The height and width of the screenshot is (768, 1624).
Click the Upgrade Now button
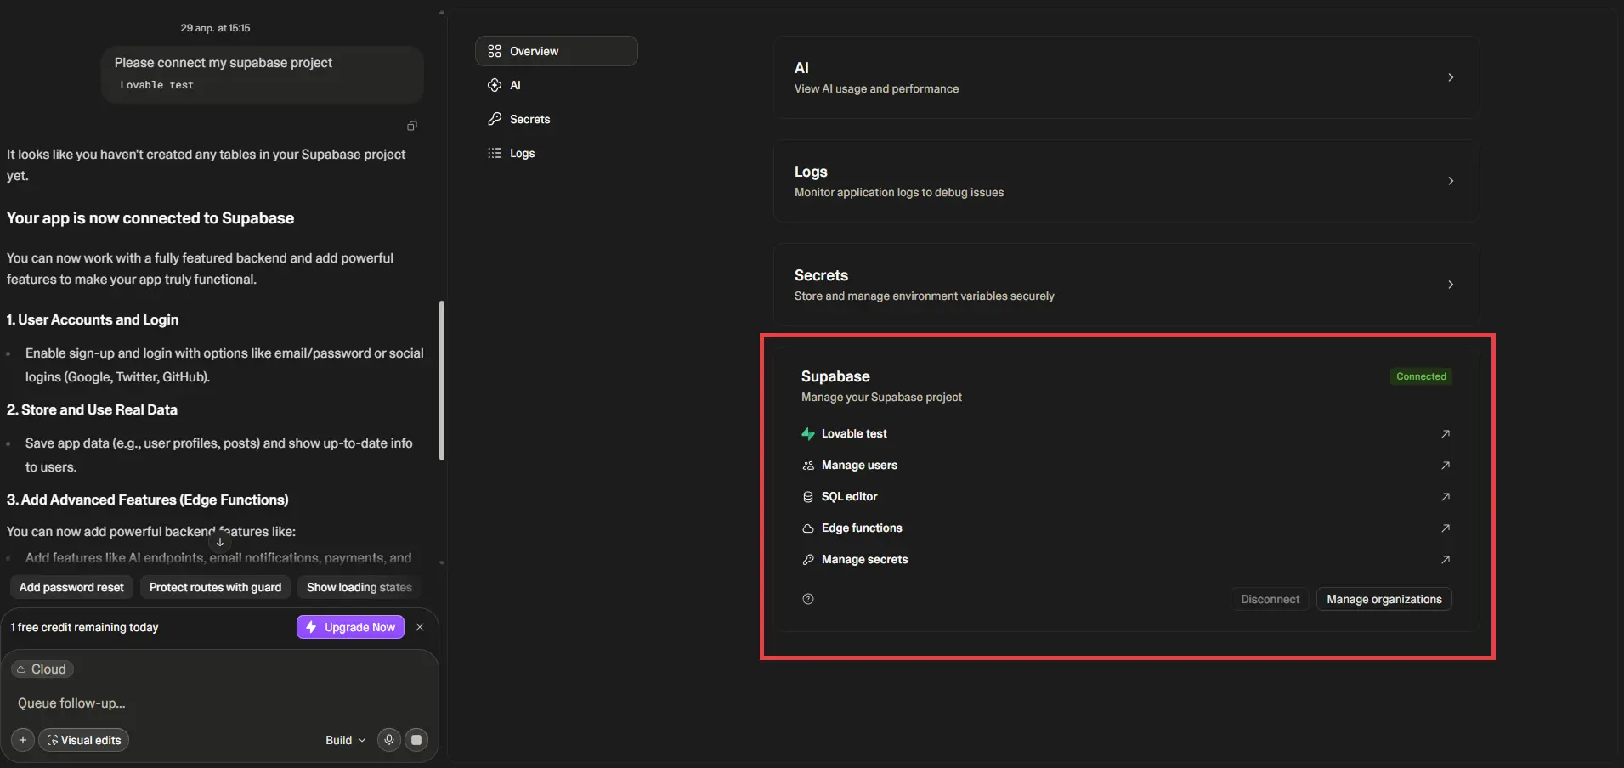tap(349, 627)
